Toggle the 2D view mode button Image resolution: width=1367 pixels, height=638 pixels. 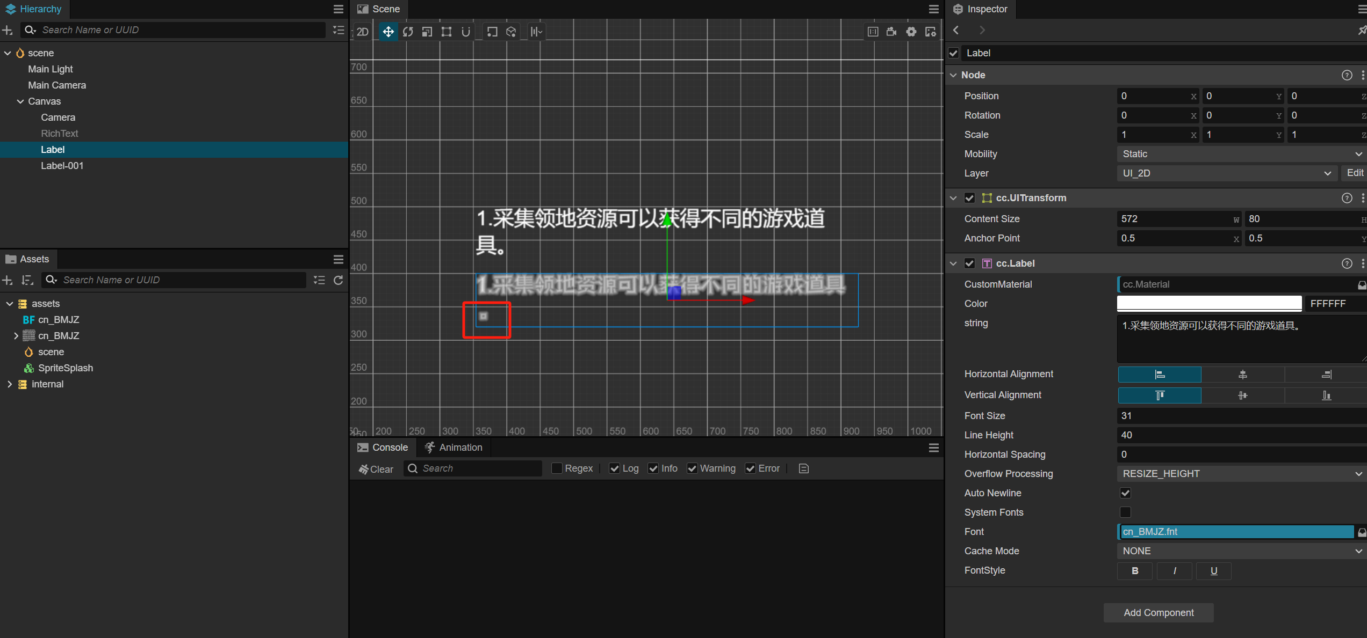pyautogui.click(x=363, y=32)
